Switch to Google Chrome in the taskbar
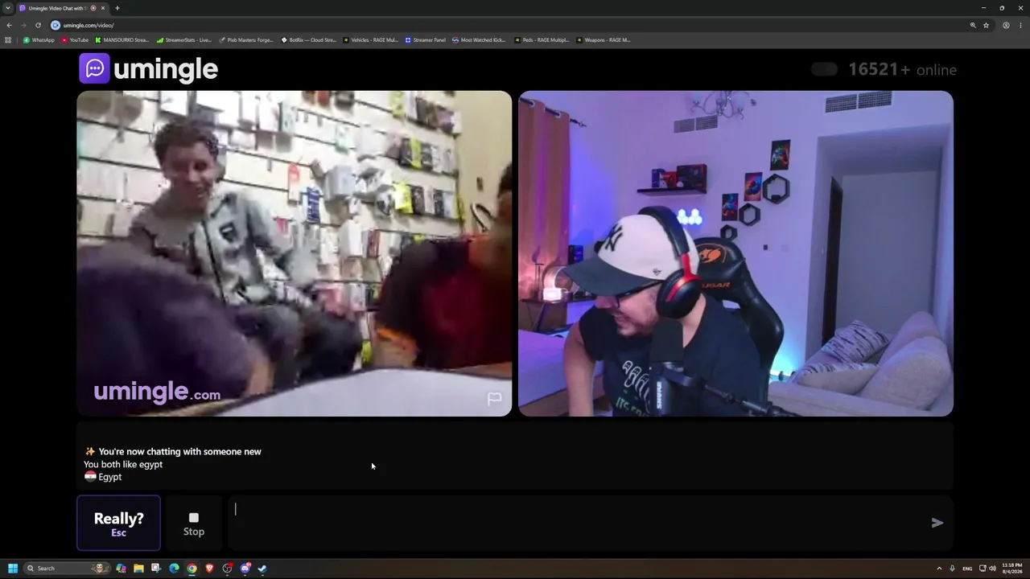This screenshot has height=579, width=1030. [192, 569]
